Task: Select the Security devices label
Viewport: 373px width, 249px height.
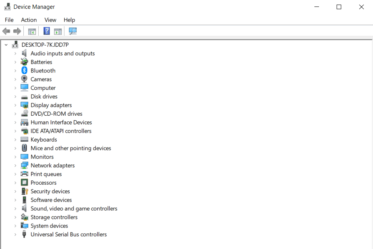Action: click(50, 192)
